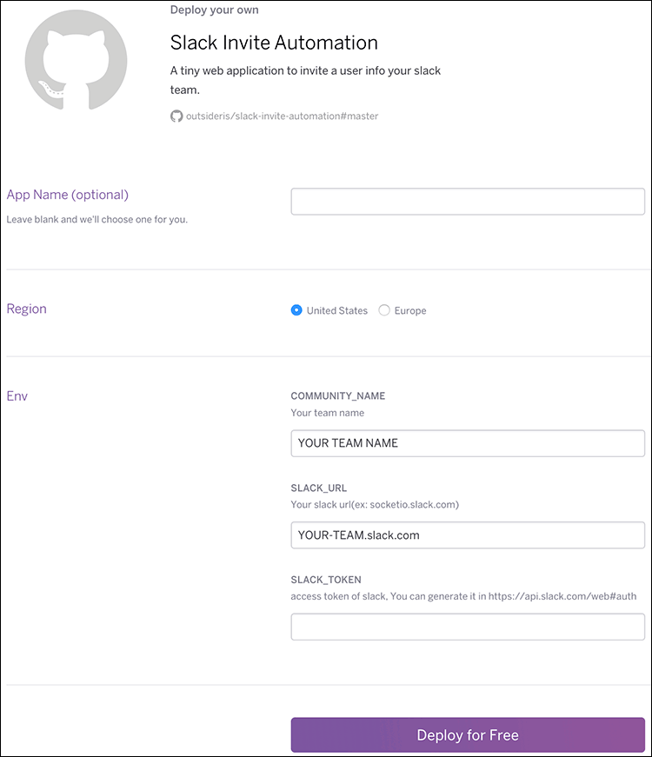
Task: Click the 'COMMUNITY_NAME' variable label
Action: point(338,395)
